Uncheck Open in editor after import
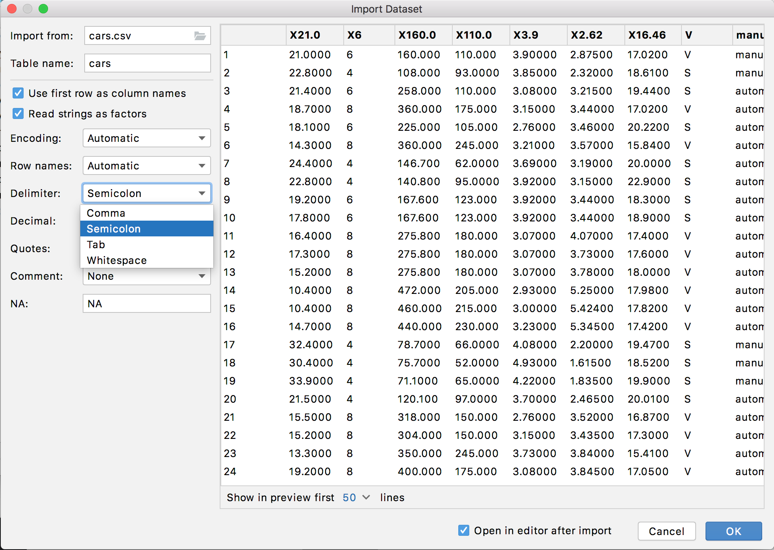Screen dimensions: 774x550 click(463, 530)
